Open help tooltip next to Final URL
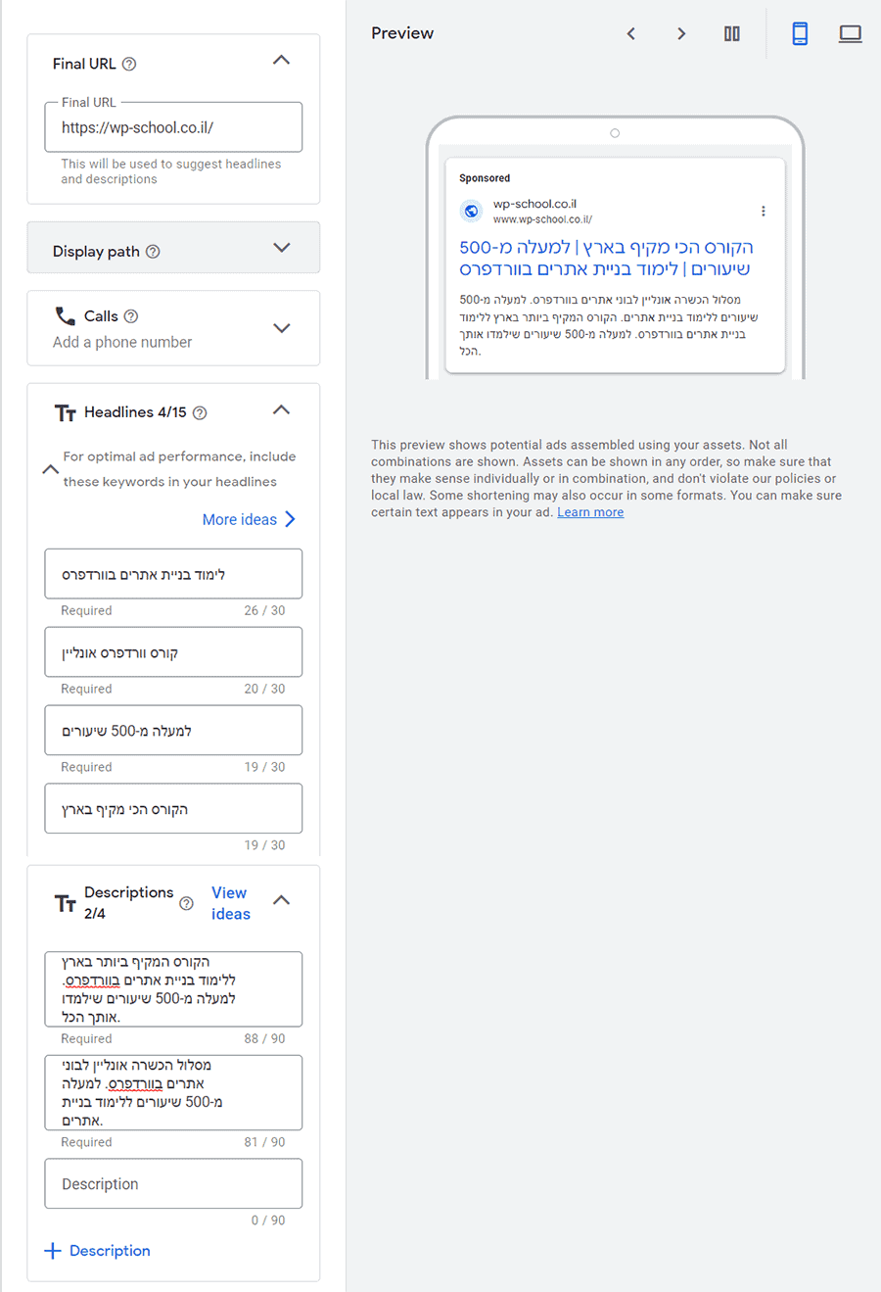Image resolution: width=881 pixels, height=1292 pixels. point(129,64)
